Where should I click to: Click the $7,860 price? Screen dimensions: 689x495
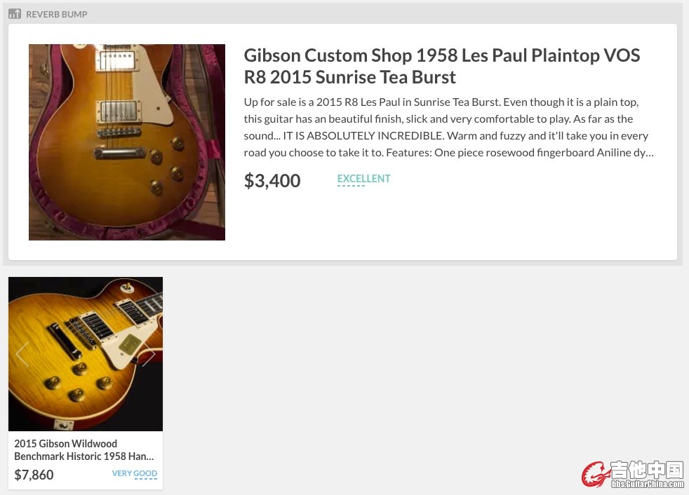(x=34, y=475)
